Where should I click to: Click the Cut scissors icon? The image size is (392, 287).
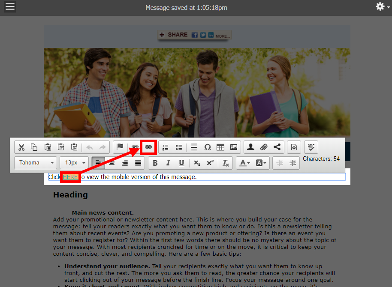(x=21, y=147)
